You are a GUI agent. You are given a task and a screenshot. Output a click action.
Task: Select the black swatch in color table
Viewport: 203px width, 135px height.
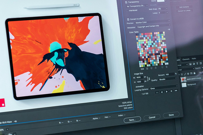(164, 64)
